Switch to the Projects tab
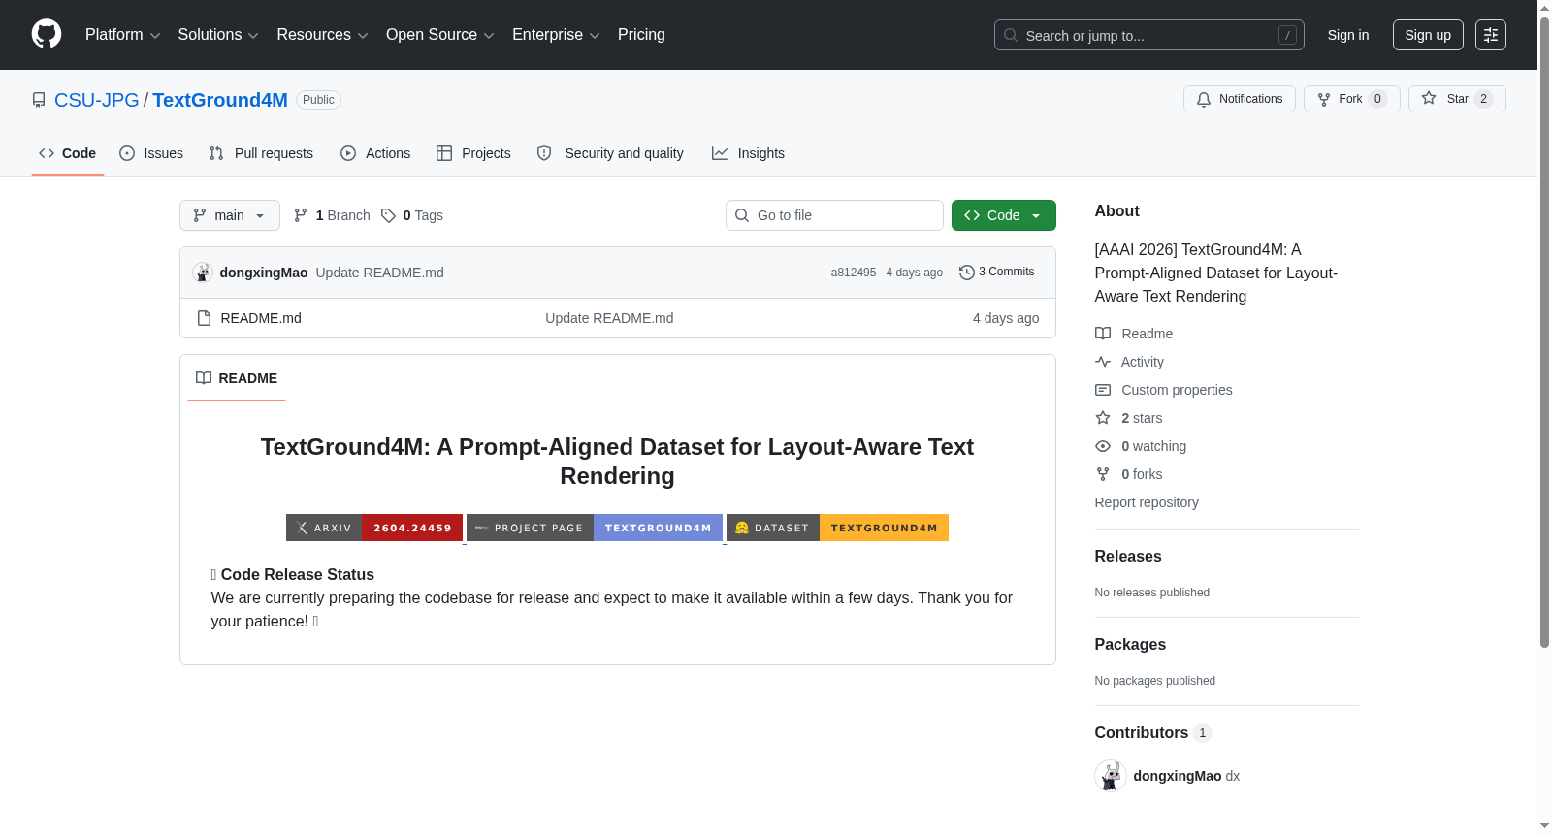 coord(473,153)
